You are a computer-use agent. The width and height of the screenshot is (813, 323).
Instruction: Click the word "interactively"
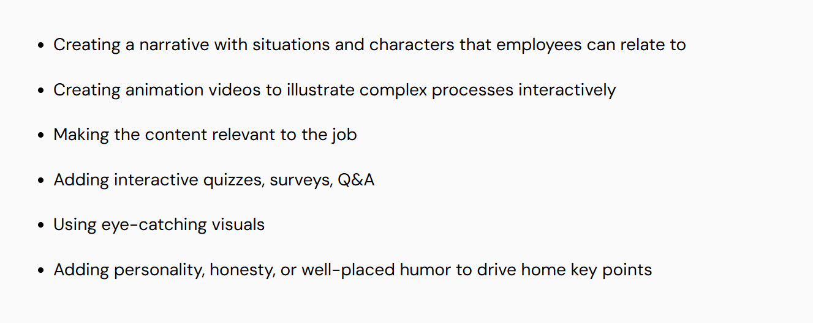(567, 90)
